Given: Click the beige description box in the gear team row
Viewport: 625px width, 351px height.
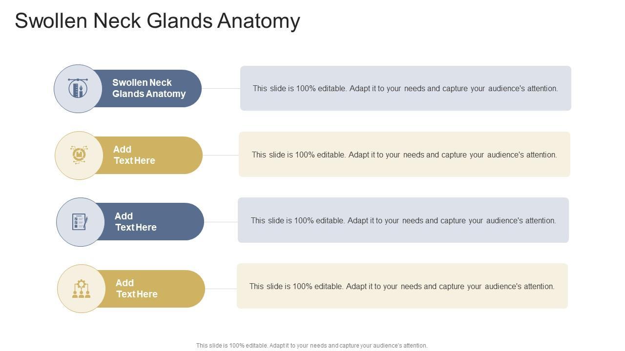Looking at the screenshot, I should pyautogui.click(x=402, y=286).
